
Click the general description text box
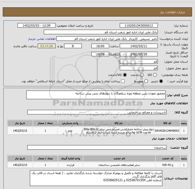coord(96,95)
